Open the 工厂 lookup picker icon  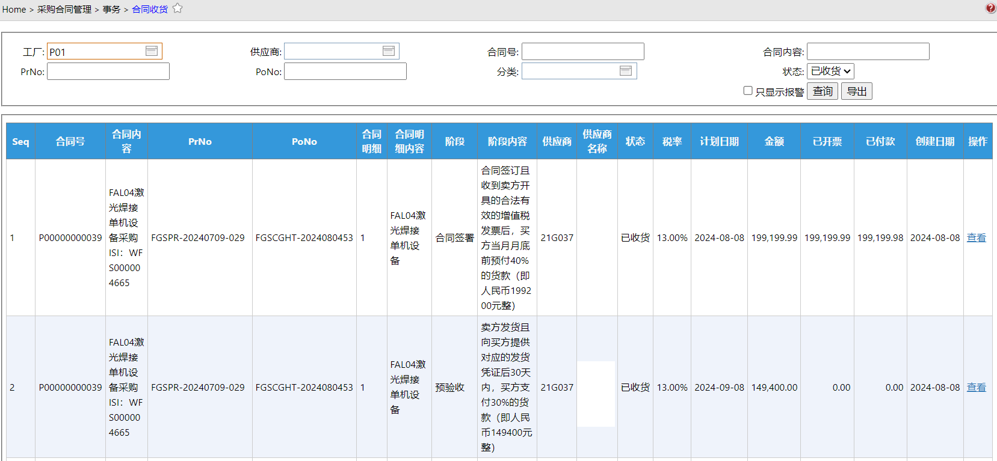[x=152, y=51]
